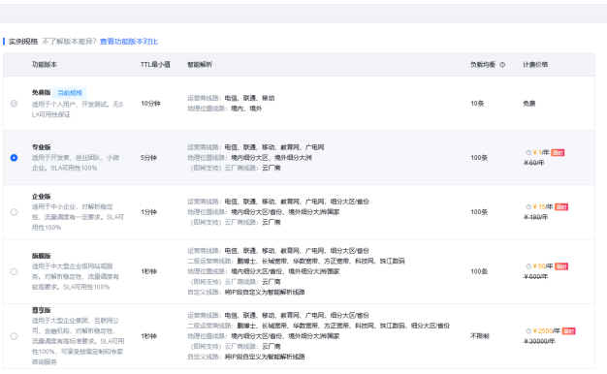Click the 专业版 description text
The image size is (607, 374).
point(76,163)
